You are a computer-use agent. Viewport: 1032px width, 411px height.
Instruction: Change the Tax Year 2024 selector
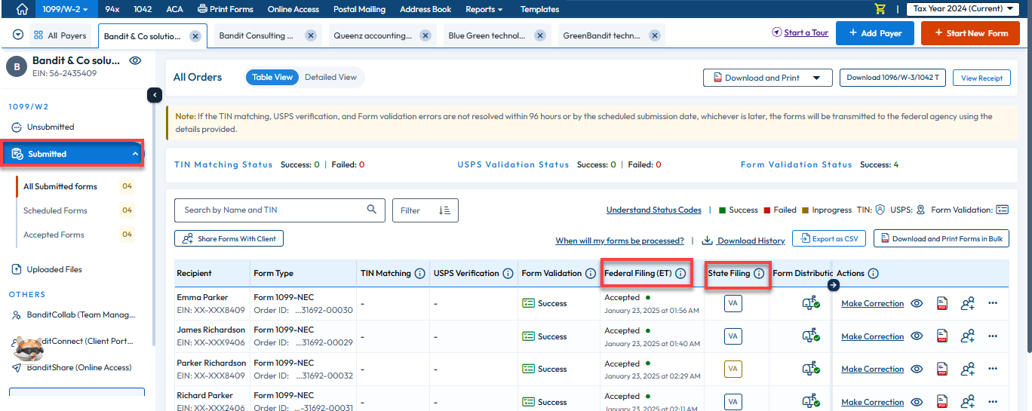click(962, 9)
